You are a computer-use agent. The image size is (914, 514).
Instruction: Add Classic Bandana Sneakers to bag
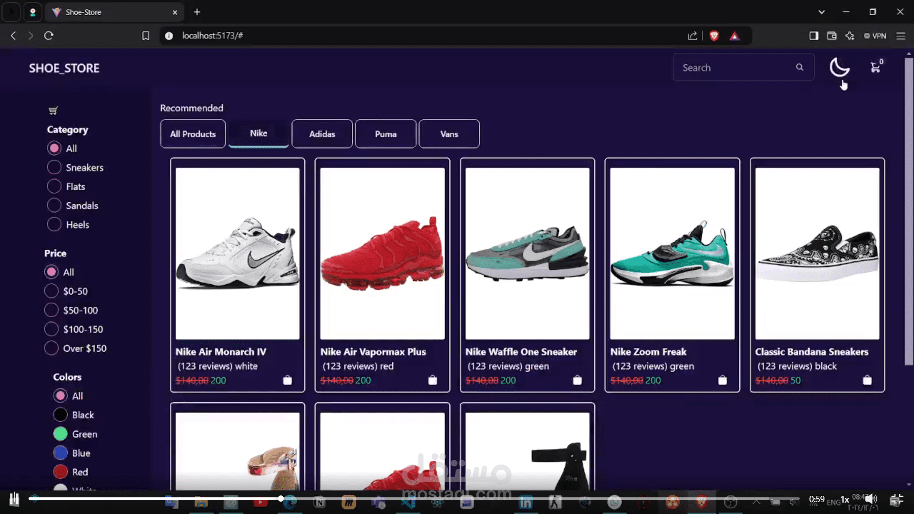867,380
